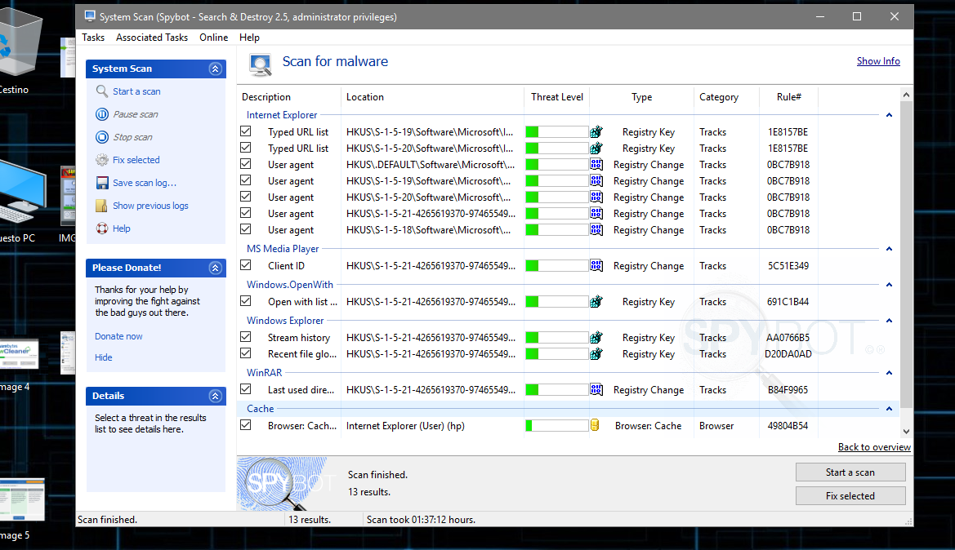Click the registry key icon for S-1-5-19 Typed URL list

tap(596, 131)
